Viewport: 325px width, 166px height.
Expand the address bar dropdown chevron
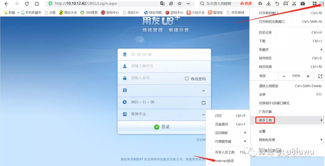click(x=188, y=4)
